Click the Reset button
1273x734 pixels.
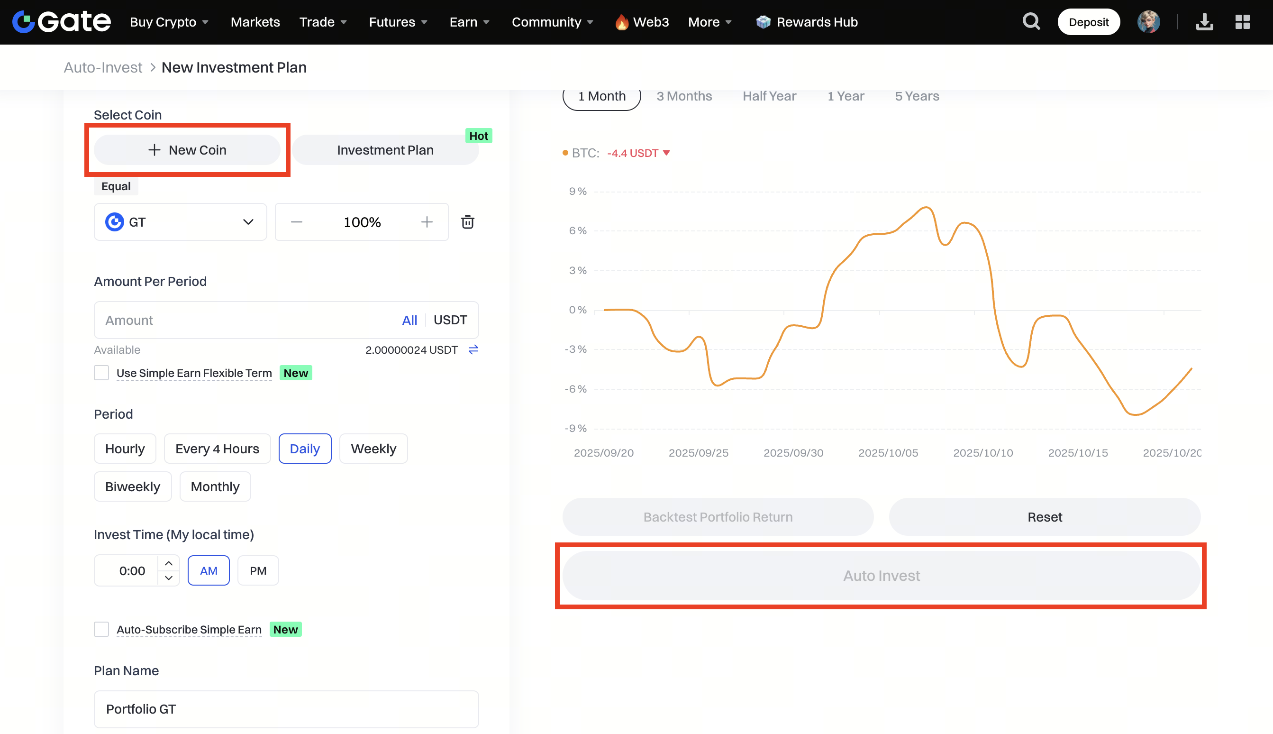1044,517
